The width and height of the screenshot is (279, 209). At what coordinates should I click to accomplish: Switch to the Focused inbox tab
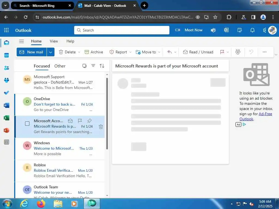[x=42, y=66]
